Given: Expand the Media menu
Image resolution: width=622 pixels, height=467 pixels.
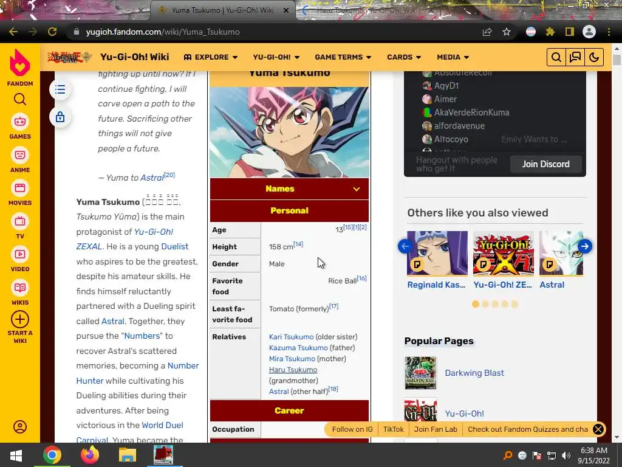Looking at the screenshot, I should 453,57.
